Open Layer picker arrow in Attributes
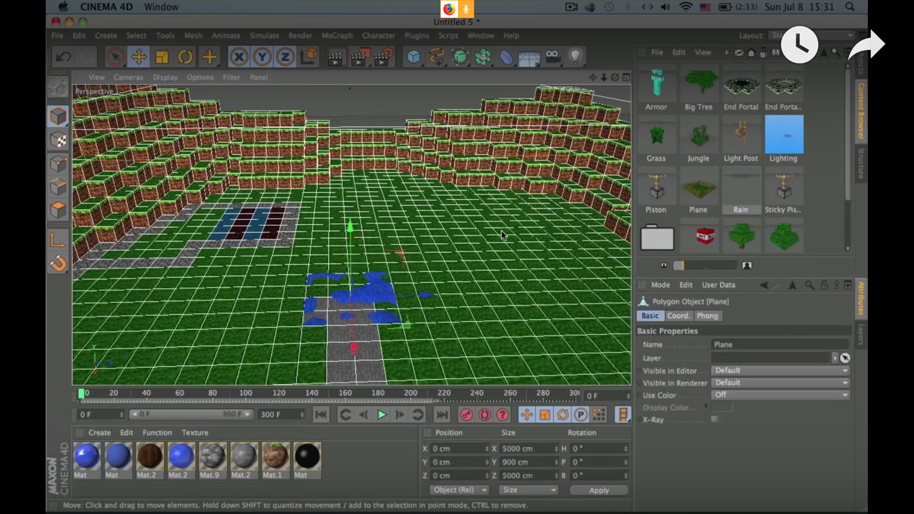 coord(835,358)
